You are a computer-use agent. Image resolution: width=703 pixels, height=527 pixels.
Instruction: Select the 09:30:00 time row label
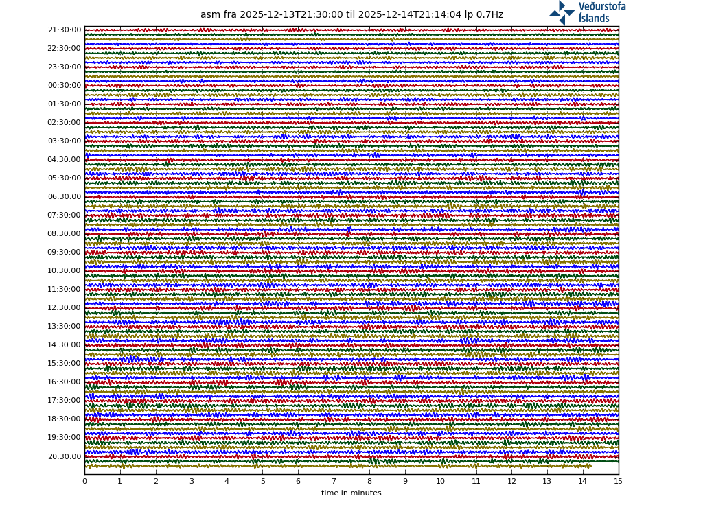click(x=65, y=253)
